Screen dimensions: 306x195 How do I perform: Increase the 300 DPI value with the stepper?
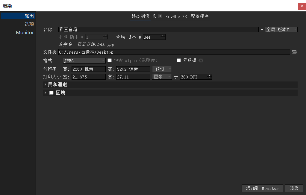[x=210, y=75]
